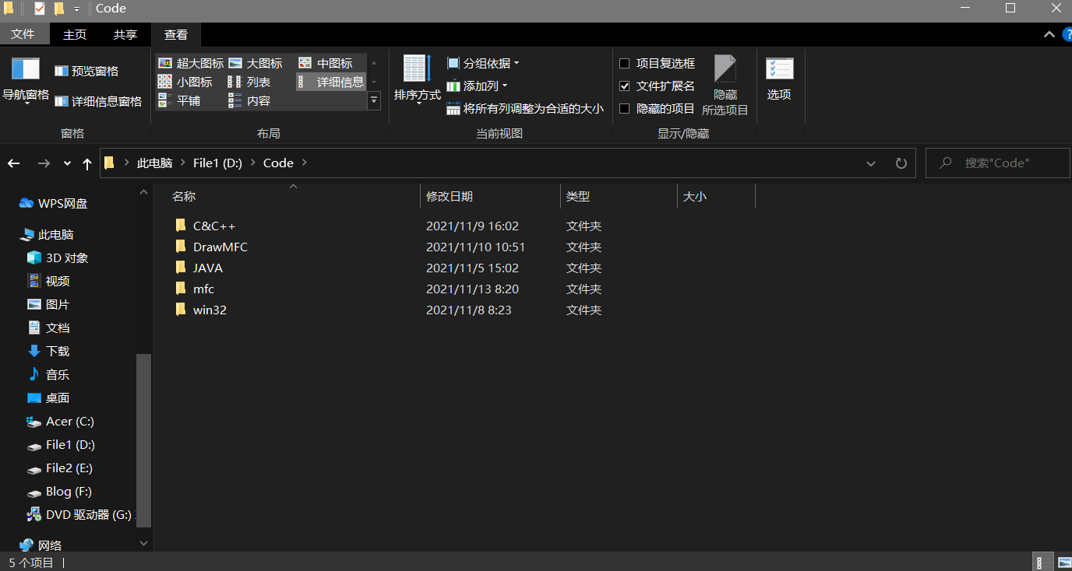Select Details (详细信息) layout

pyautogui.click(x=331, y=82)
